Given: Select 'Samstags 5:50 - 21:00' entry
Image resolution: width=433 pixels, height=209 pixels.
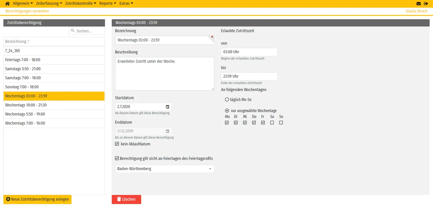Looking at the screenshot, I should click(54, 69).
